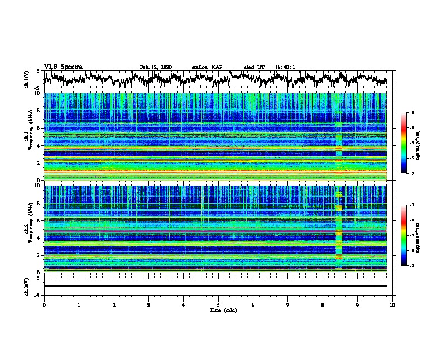Image resolution: width=442 pixels, height=342 pixels.
Task: Click the "ch.1(V)" waveform axis label
Action: tap(27, 79)
